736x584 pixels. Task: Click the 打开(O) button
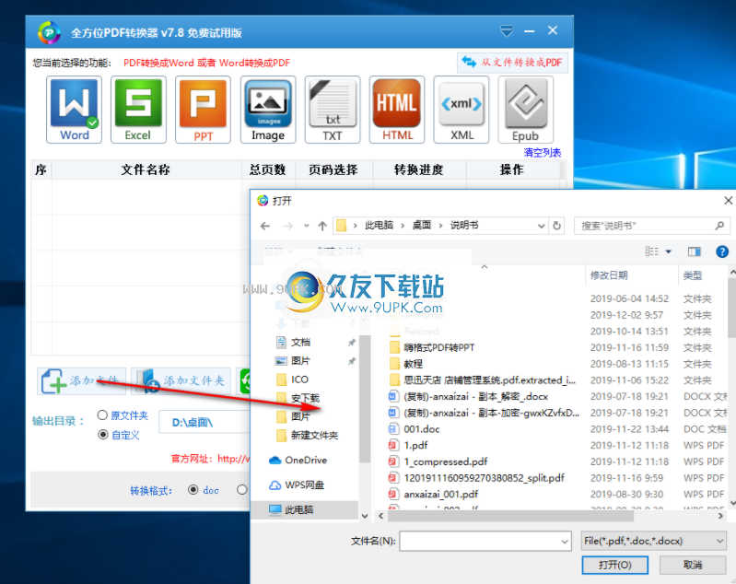coord(615,565)
